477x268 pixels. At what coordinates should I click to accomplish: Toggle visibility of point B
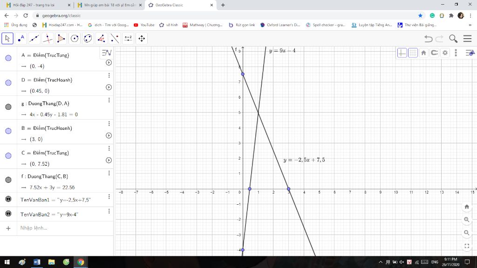click(x=8, y=131)
